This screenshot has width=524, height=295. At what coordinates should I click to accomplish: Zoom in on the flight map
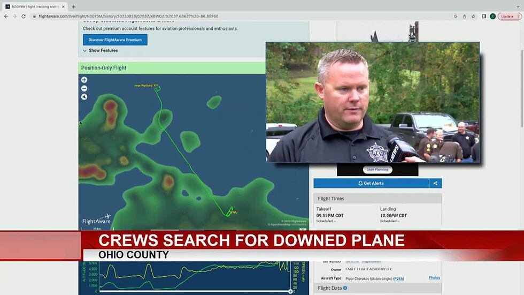(x=84, y=80)
